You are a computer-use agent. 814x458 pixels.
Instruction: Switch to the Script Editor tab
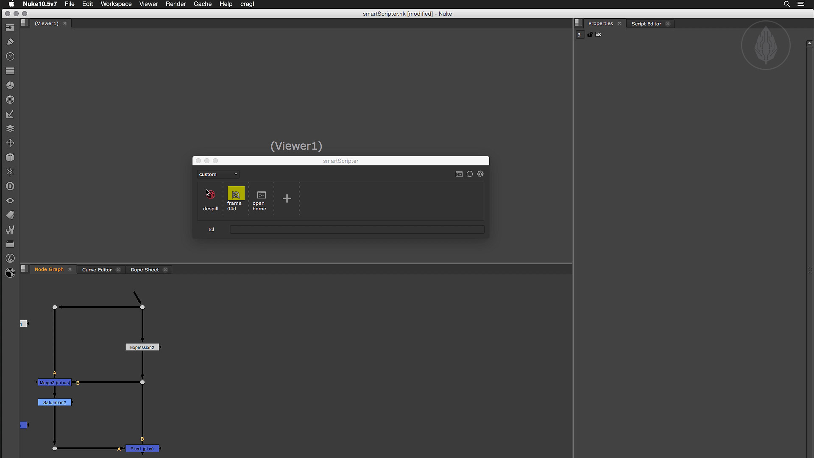[x=646, y=24]
